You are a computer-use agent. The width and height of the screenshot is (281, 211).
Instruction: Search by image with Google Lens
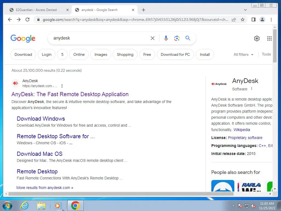pos(177,38)
